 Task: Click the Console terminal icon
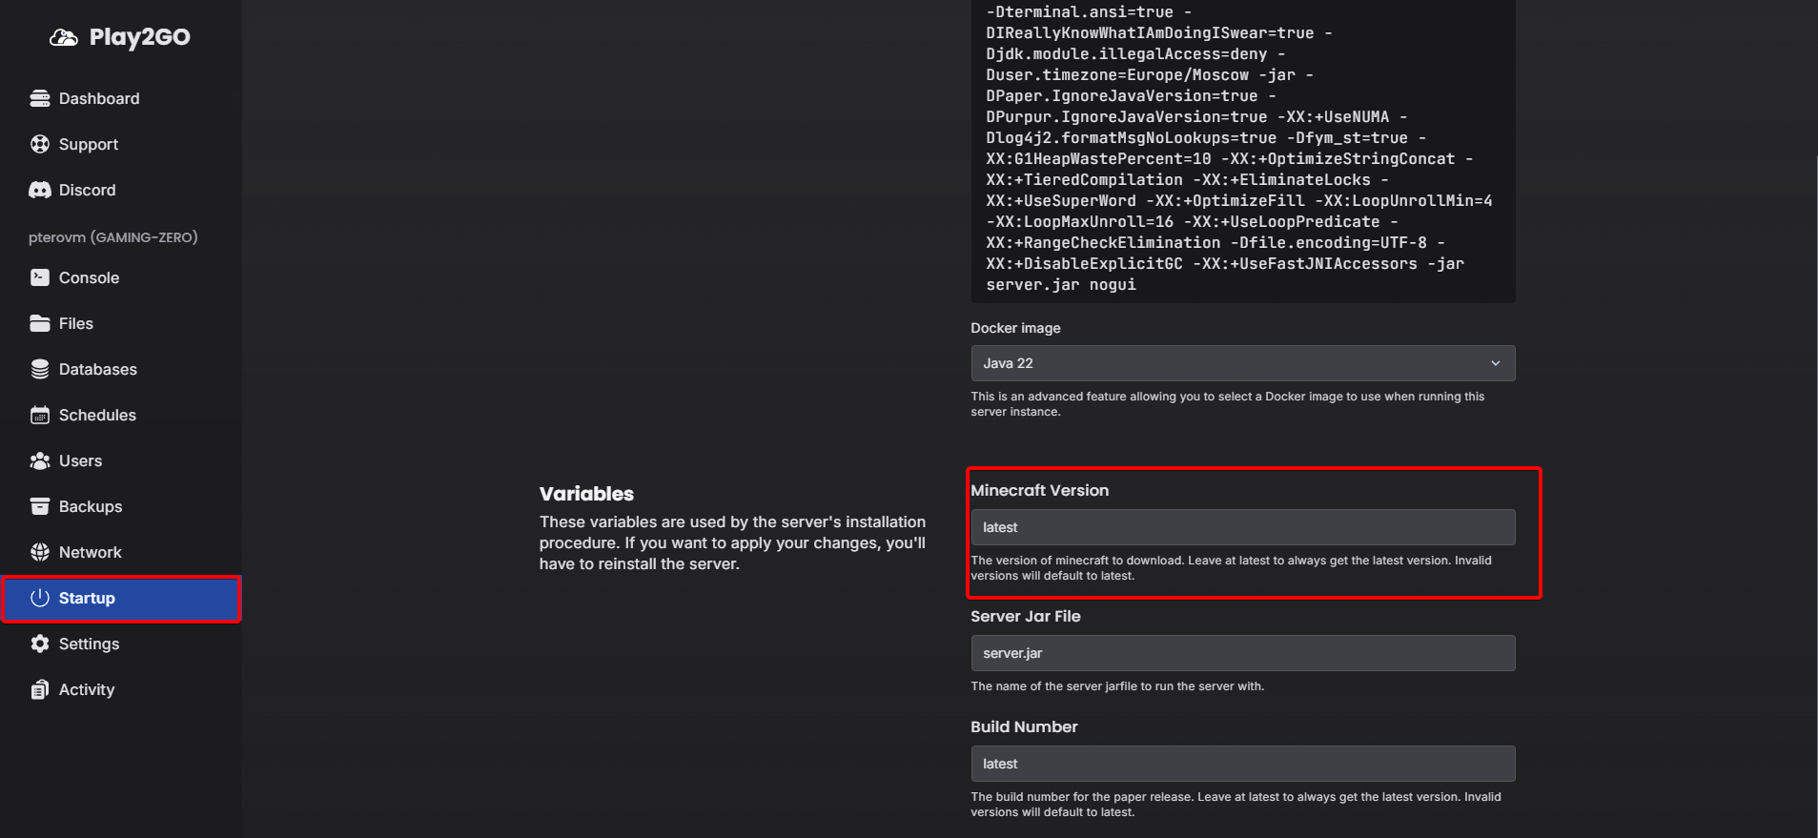coord(40,277)
